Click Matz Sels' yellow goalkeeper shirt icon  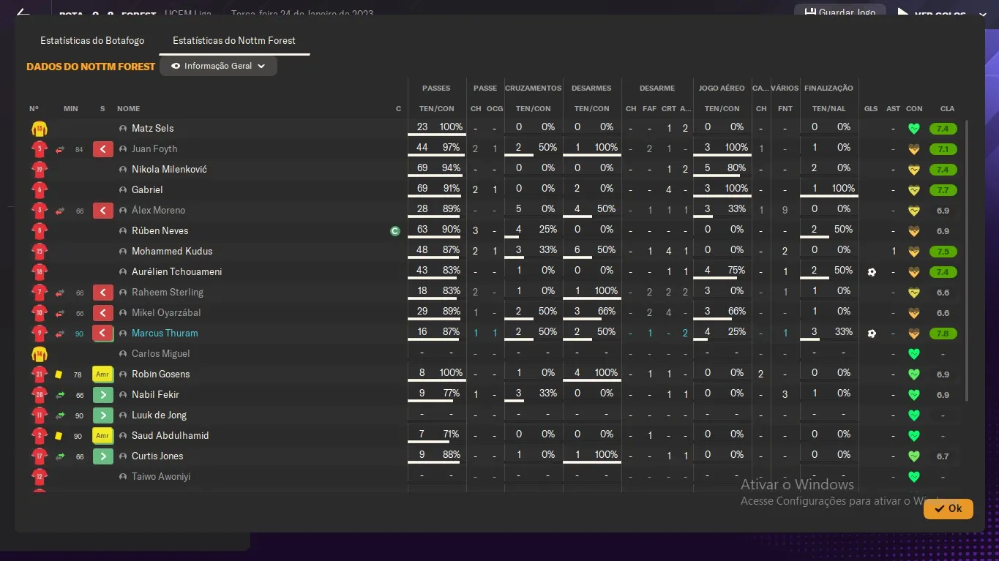coord(39,129)
